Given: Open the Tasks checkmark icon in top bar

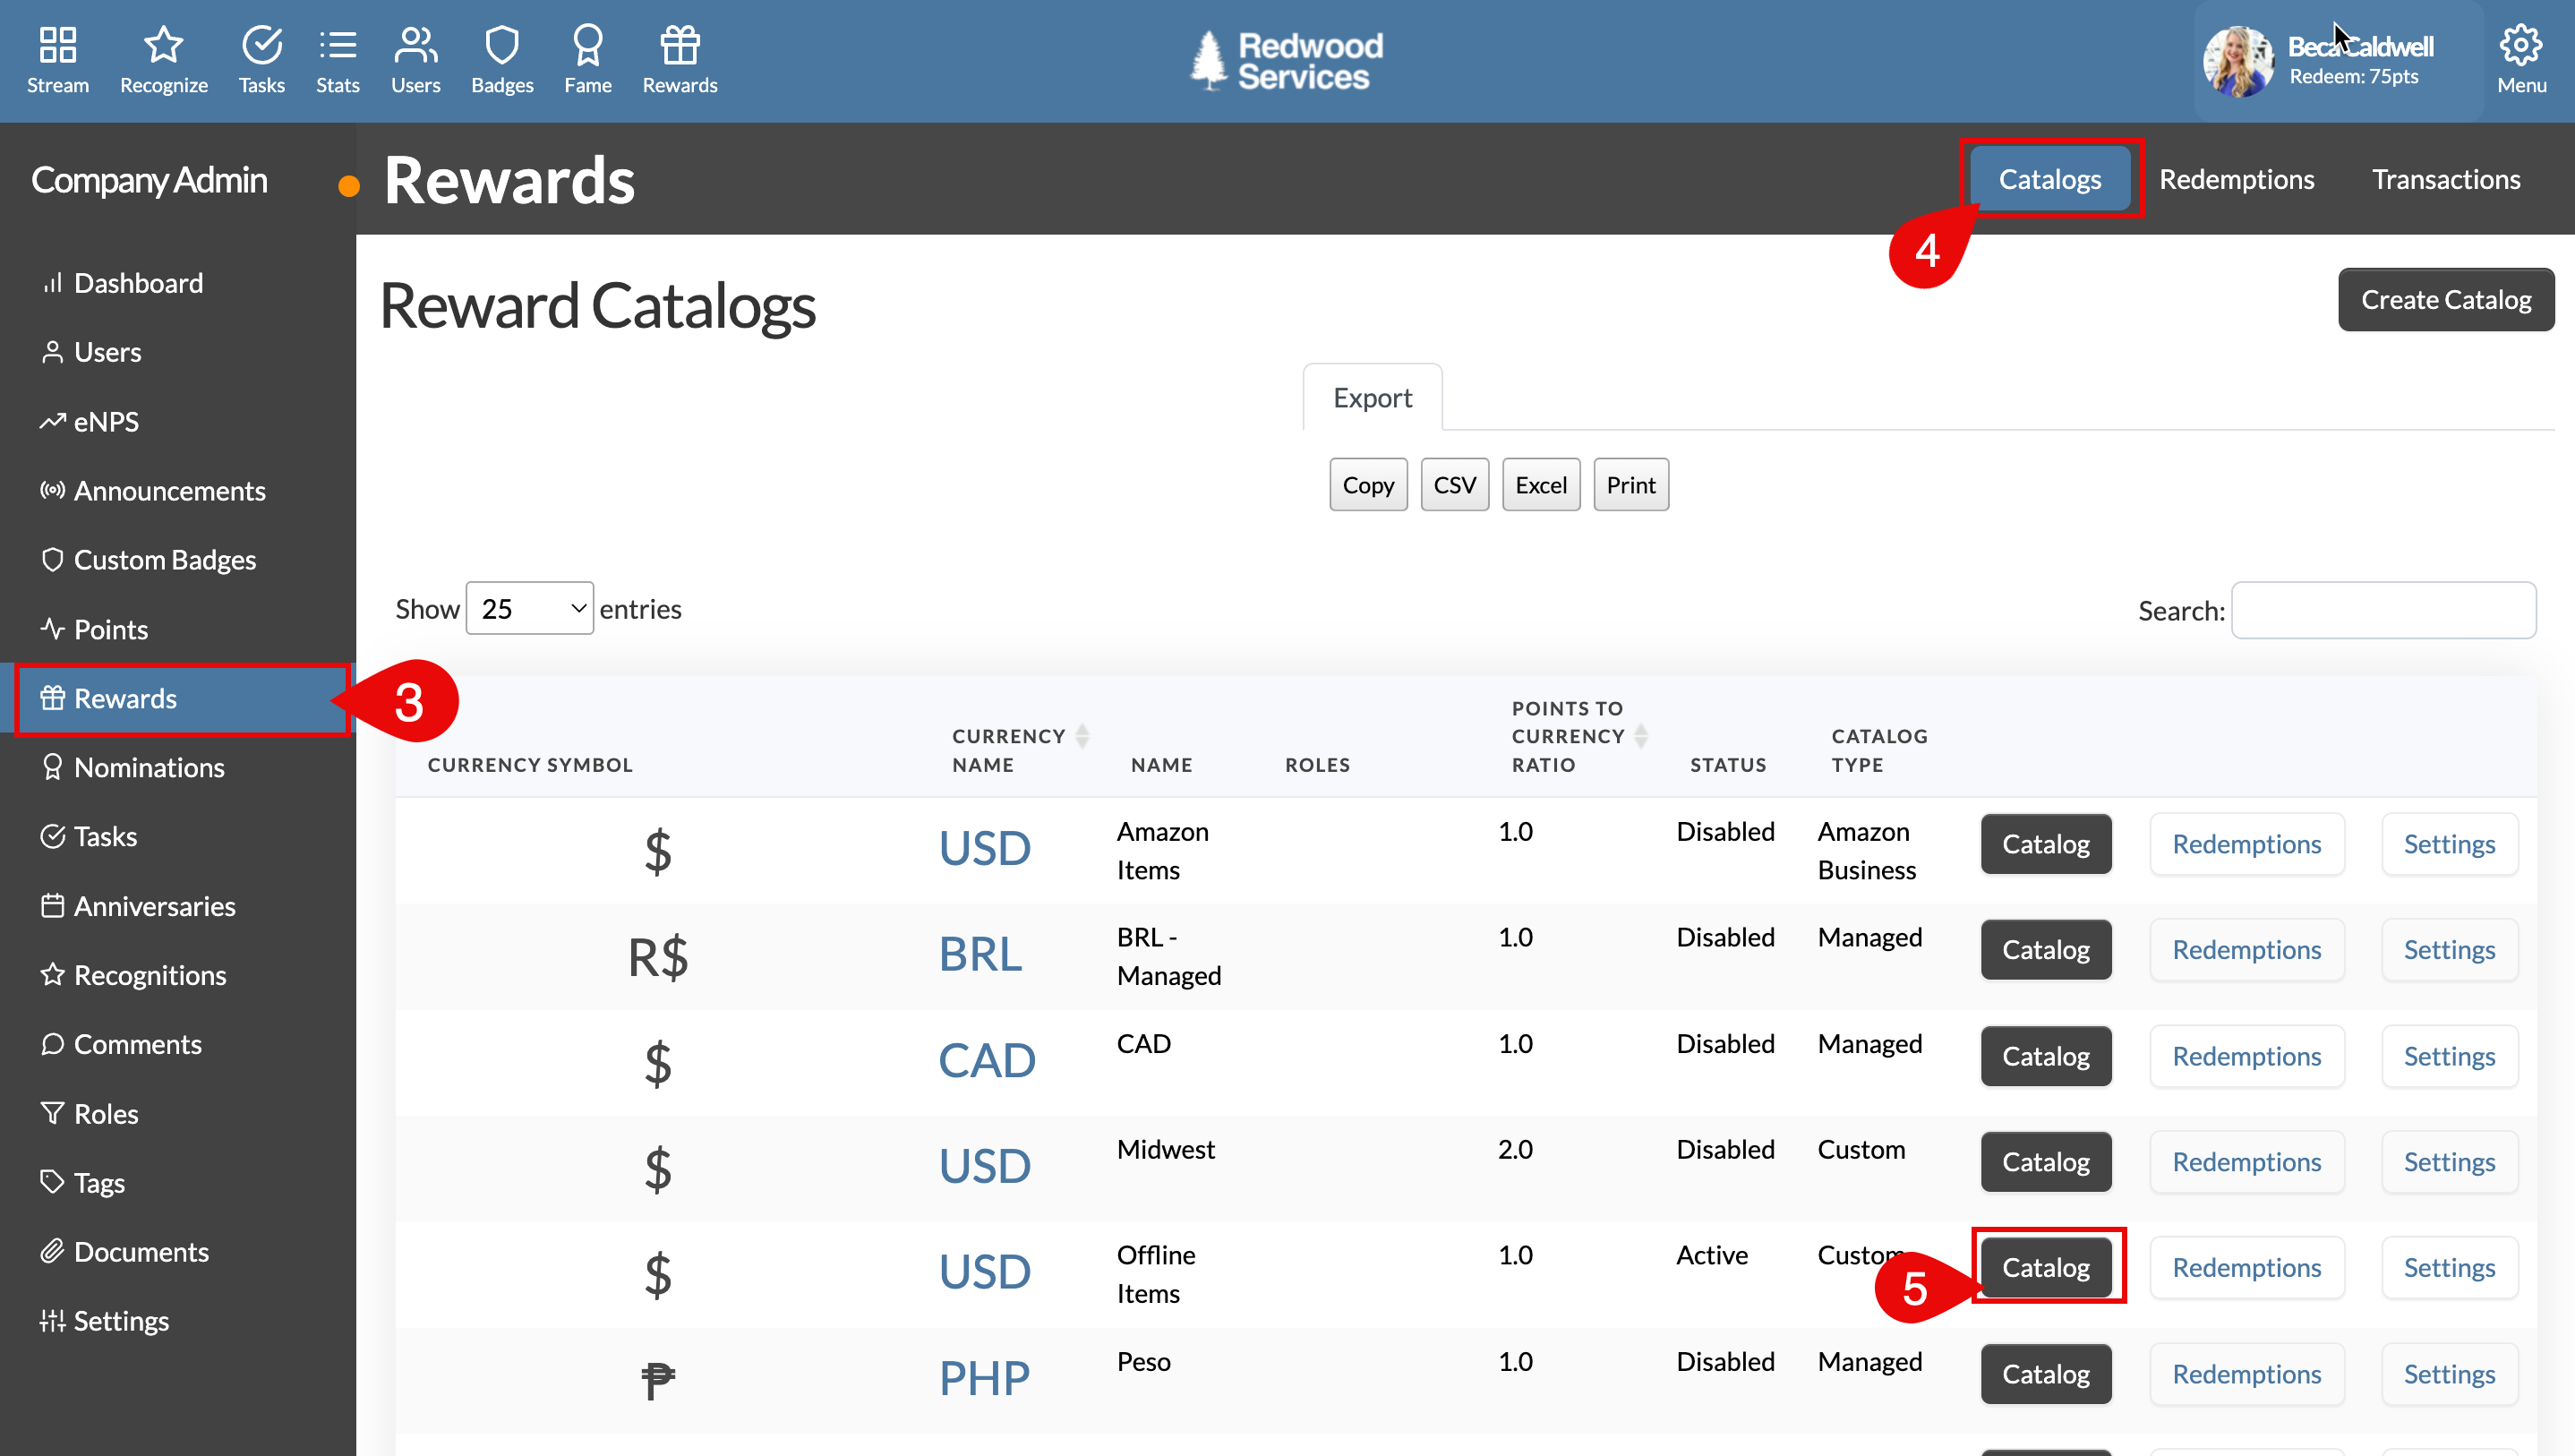Looking at the screenshot, I should point(261,46).
